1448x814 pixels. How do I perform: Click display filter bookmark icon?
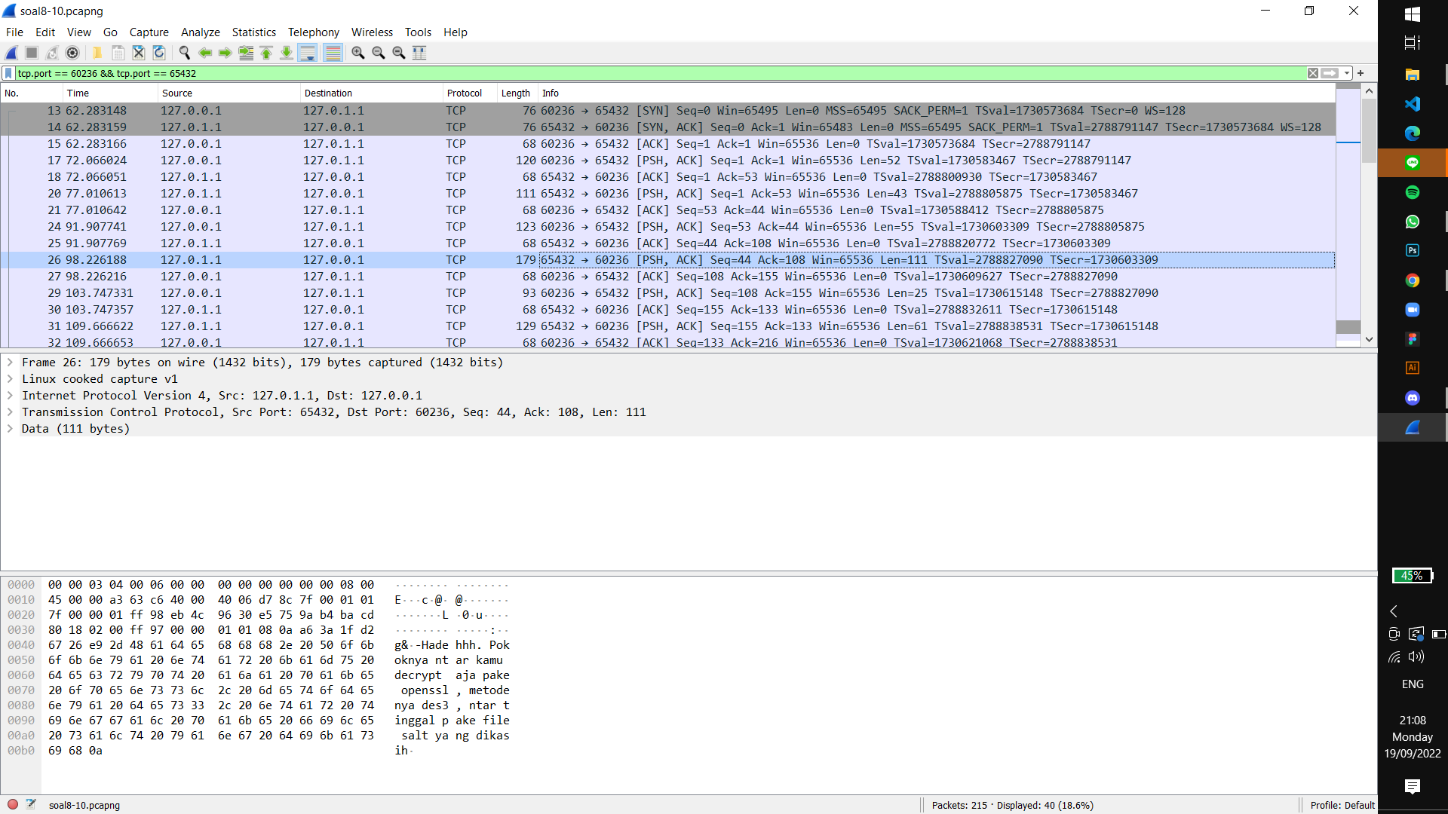click(8, 73)
